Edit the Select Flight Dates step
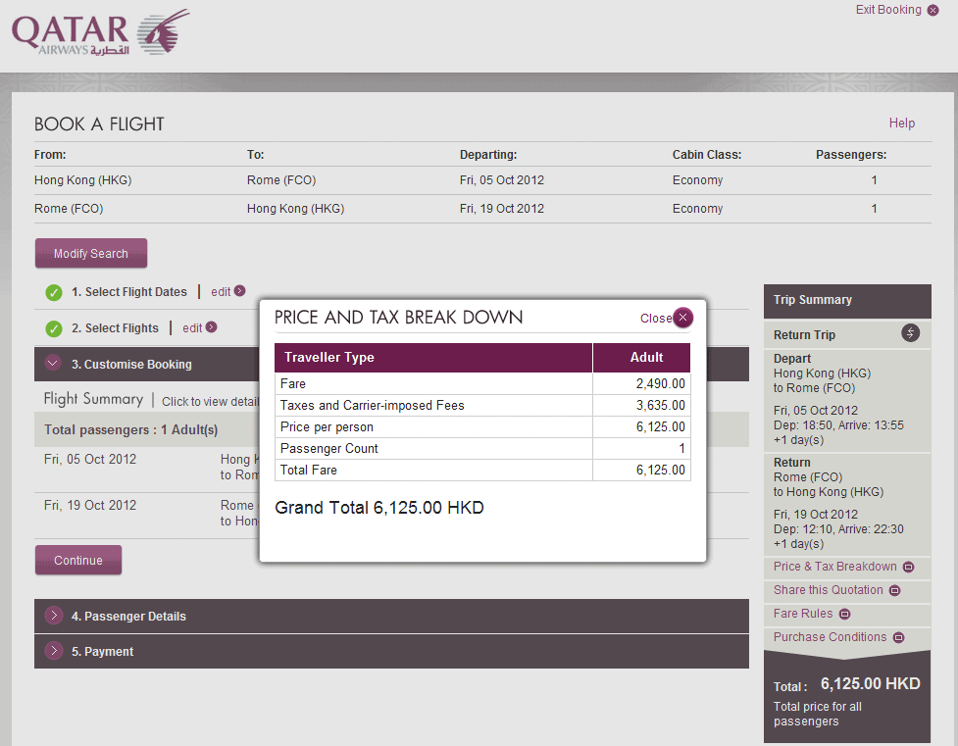 [x=221, y=291]
